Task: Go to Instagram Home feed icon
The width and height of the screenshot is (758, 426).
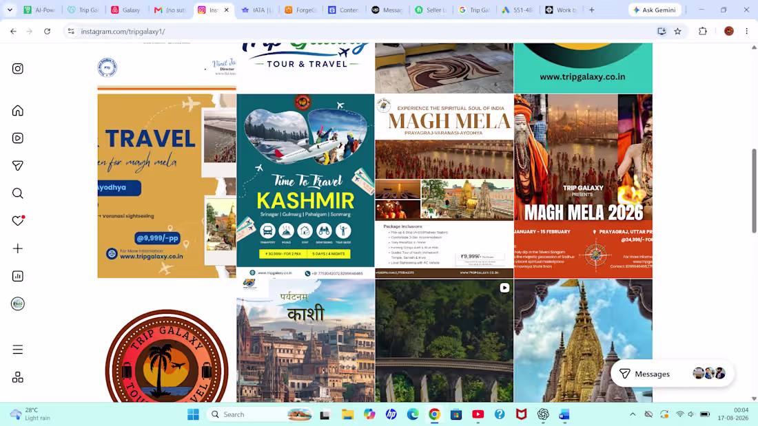Action: click(18, 111)
